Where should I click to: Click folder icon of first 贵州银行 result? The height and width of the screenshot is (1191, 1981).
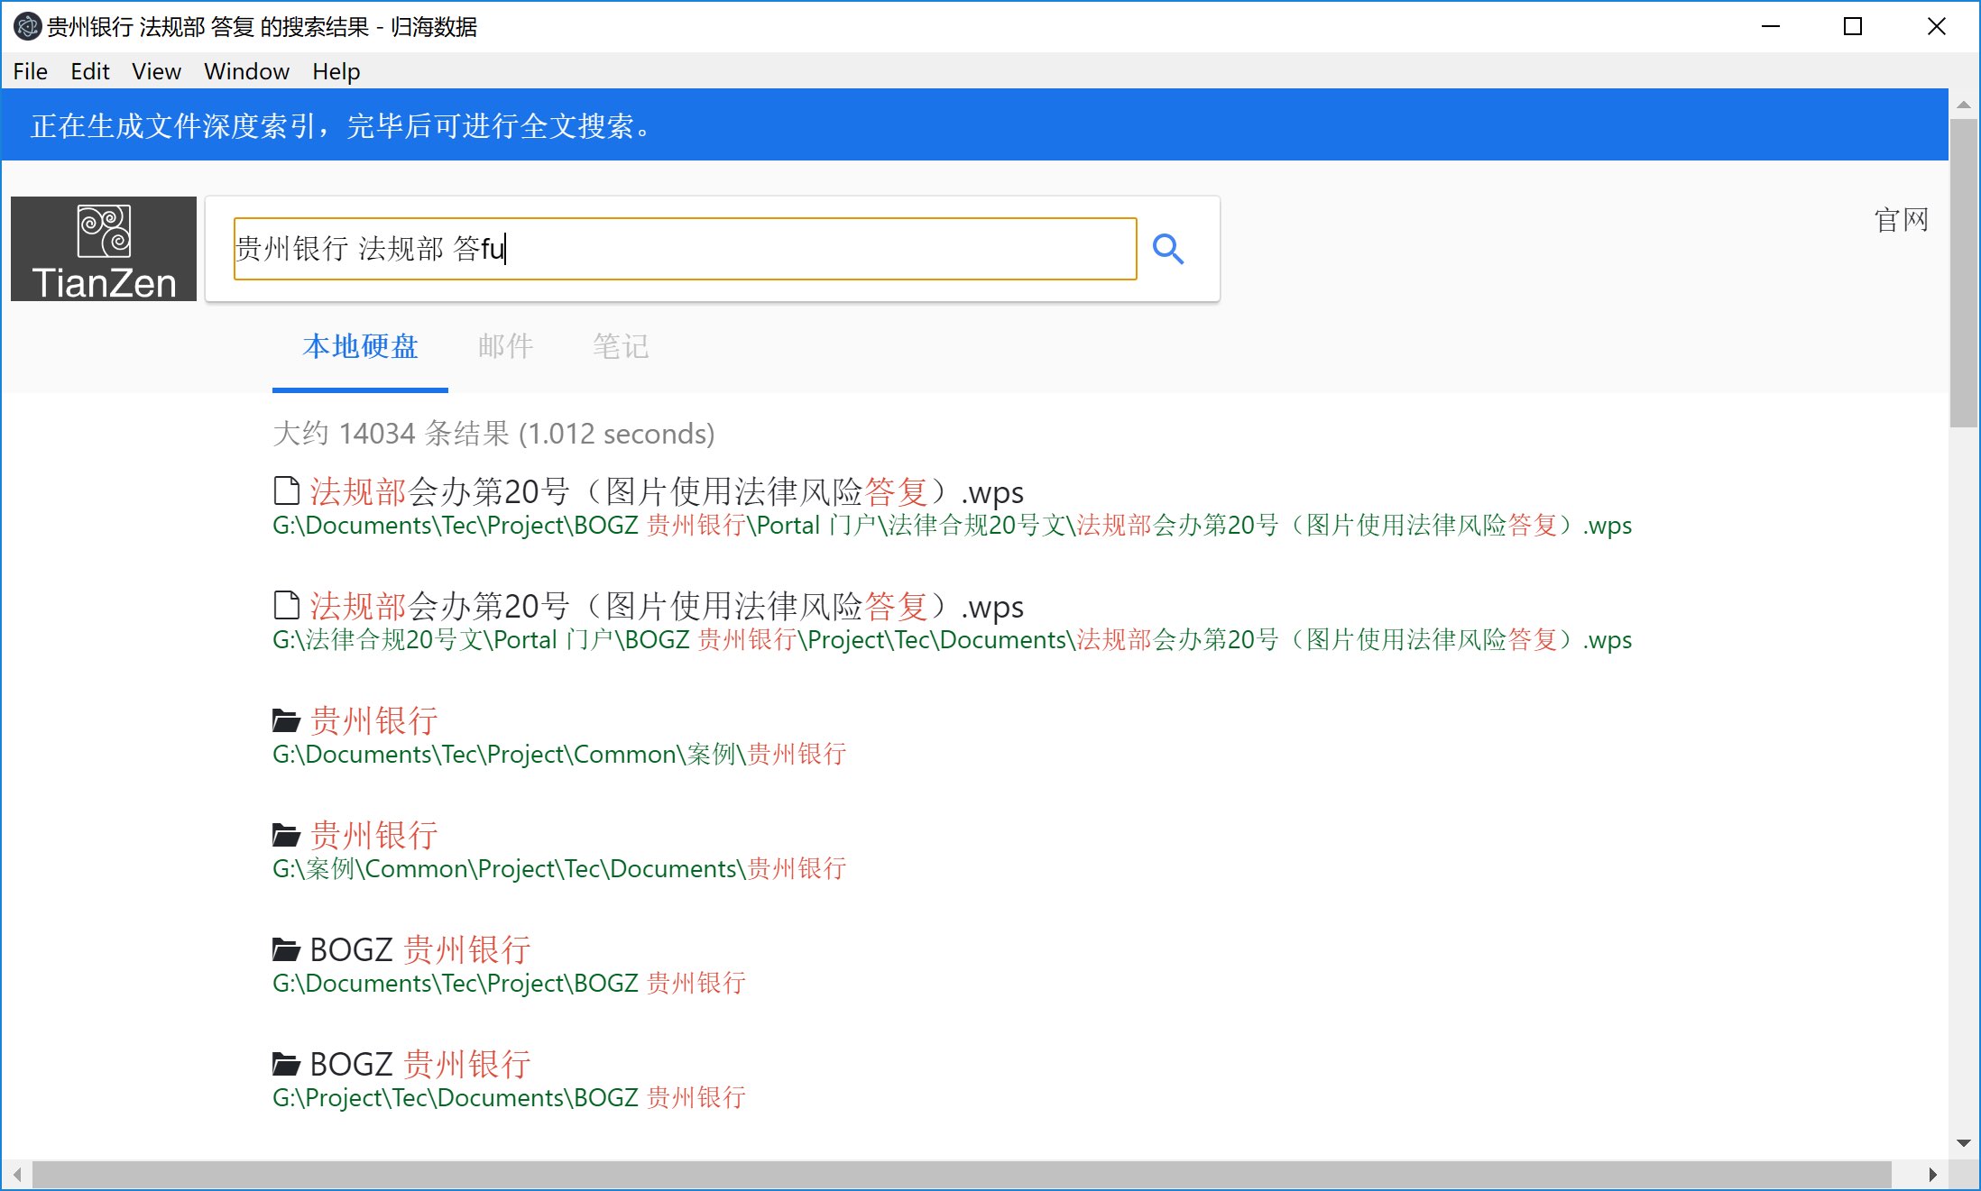[x=286, y=720]
